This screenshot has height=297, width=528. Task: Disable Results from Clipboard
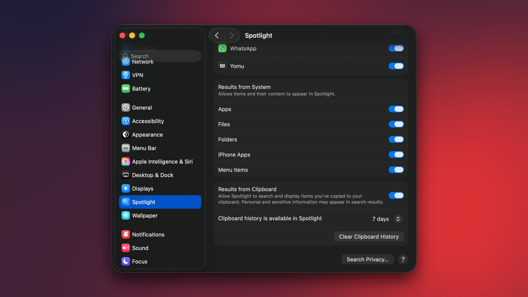click(x=396, y=195)
